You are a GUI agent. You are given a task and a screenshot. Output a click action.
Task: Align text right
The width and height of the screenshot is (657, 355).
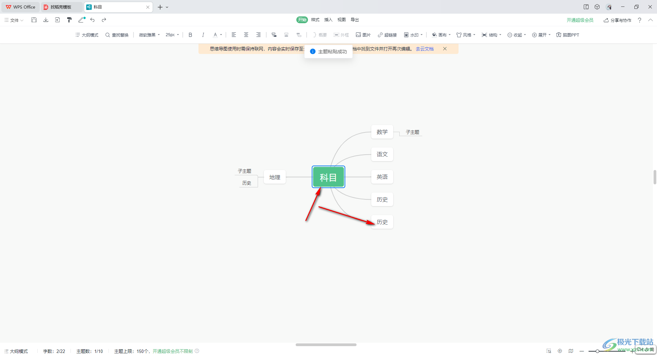coord(258,35)
